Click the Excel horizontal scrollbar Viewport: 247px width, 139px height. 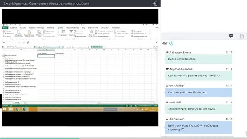point(127,103)
